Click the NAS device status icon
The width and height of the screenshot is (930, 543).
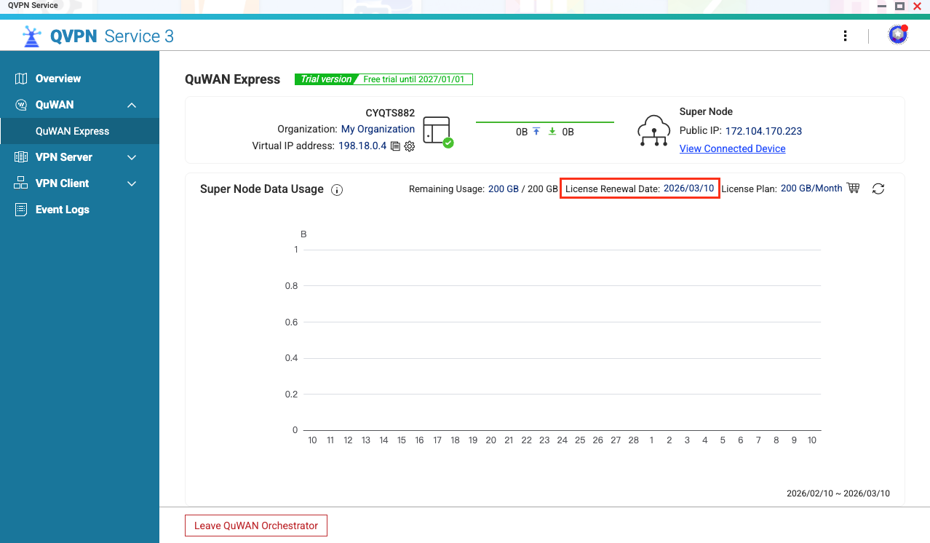pyautogui.click(x=437, y=131)
